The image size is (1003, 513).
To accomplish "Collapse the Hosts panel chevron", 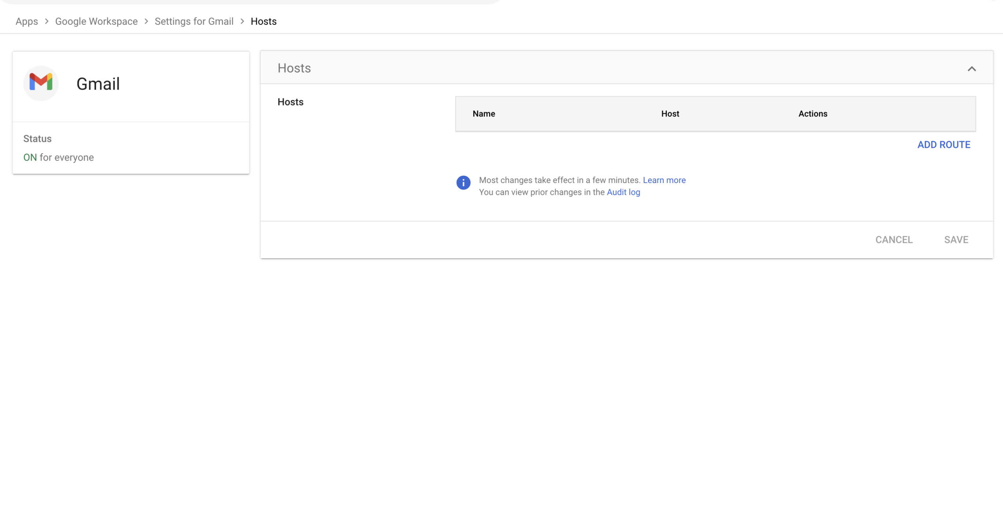I will [971, 69].
